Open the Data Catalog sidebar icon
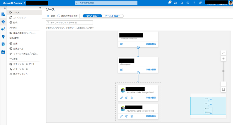 pos(3,14)
